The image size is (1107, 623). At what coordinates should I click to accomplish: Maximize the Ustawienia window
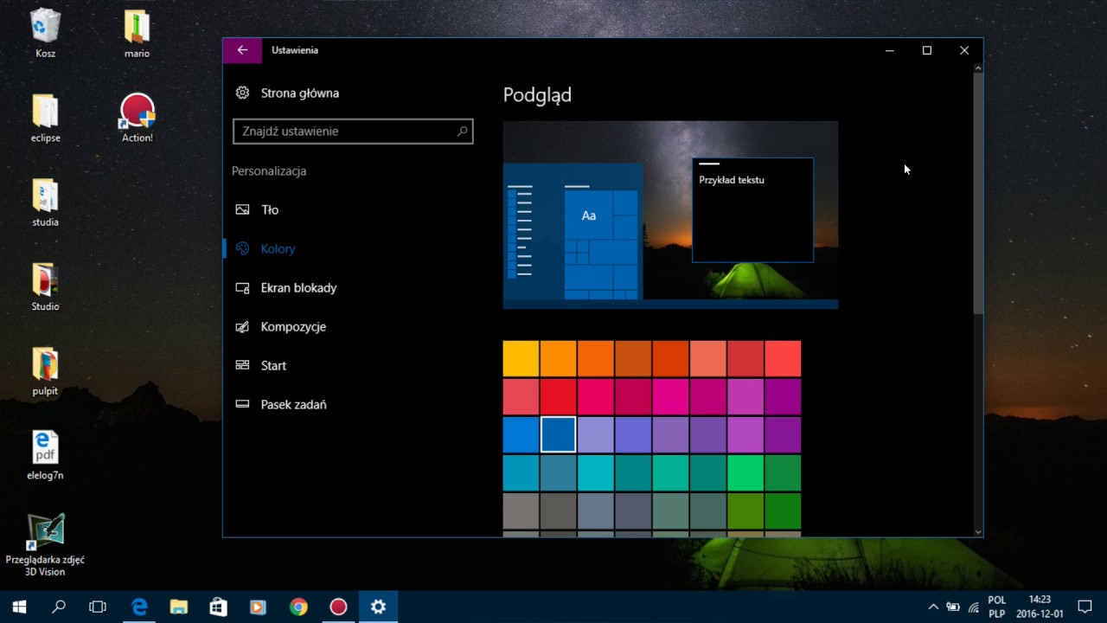[x=927, y=50]
